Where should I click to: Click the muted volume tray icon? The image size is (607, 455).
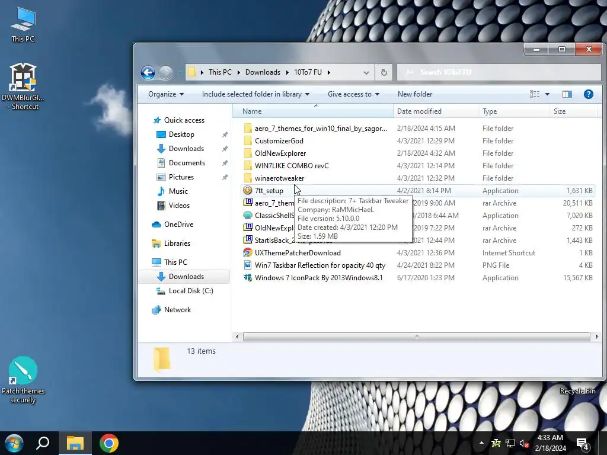point(524,444)
